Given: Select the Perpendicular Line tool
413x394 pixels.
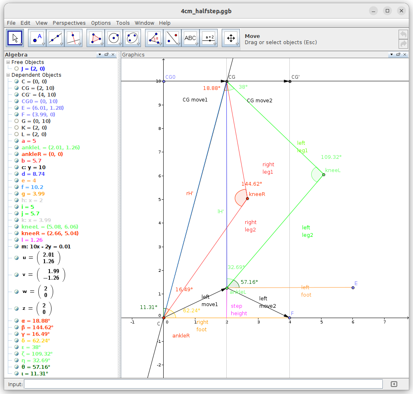Looking at the screenshot, I should pyautogui.click(x=73, y=38).
